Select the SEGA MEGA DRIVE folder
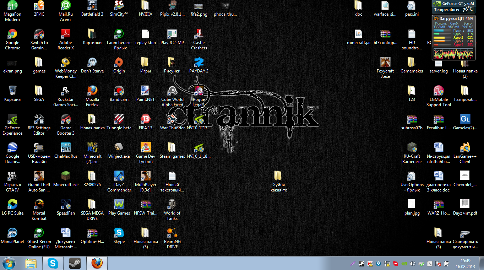Image resolution: width=484 pixels, height=270 pixels. (x=92, y=210)
